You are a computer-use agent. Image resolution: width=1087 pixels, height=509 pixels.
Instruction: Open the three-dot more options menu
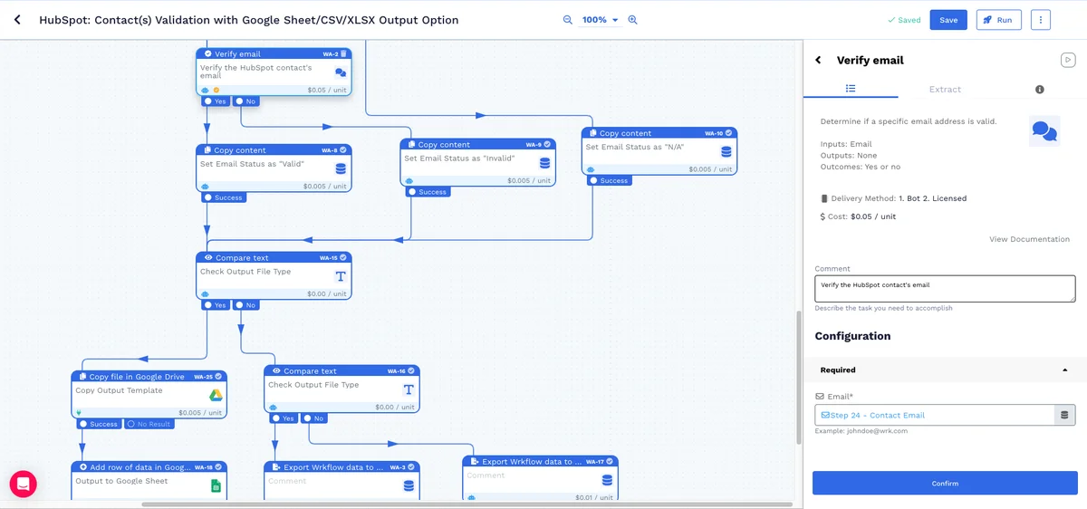(1041, 20)
